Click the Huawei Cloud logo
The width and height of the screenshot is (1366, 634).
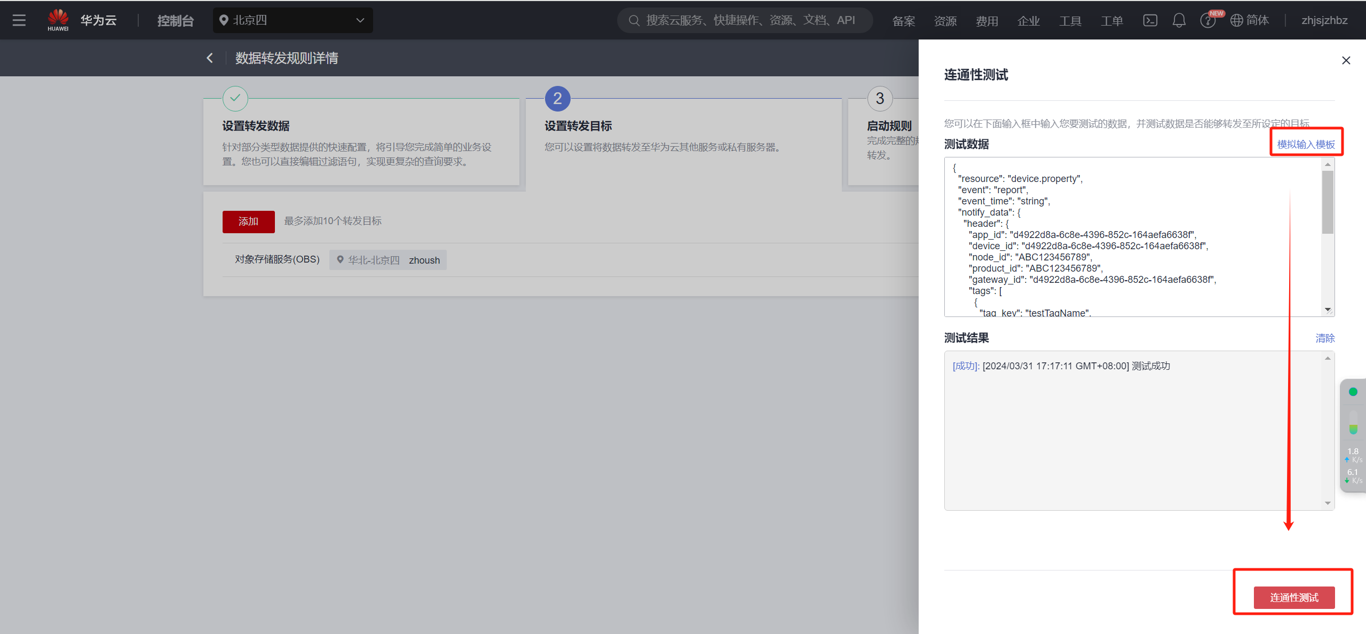pos(58,20)
